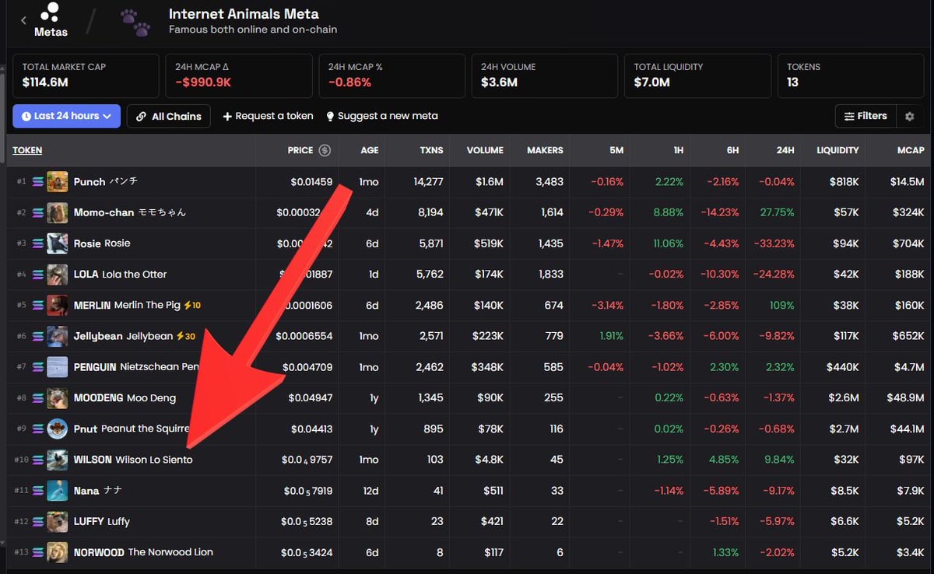934x574 pixels.
Task: Open the NORWOOD The Norwood Lion token name
Action: (x=143, y=552)
